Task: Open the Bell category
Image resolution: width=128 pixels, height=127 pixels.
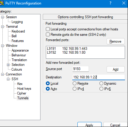Action: (x=14, y=36)
